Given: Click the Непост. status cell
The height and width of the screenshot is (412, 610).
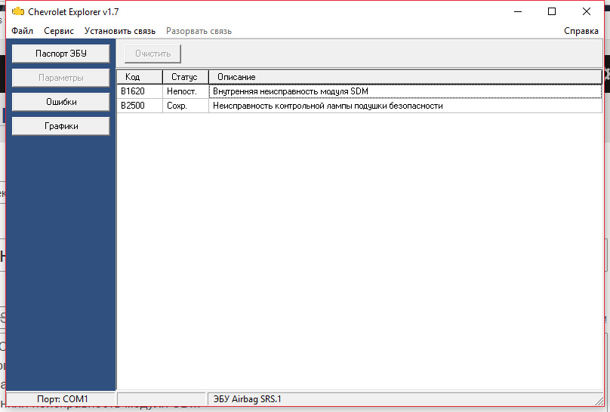Looking at the screenshot, I should click(x=186, y=91).
